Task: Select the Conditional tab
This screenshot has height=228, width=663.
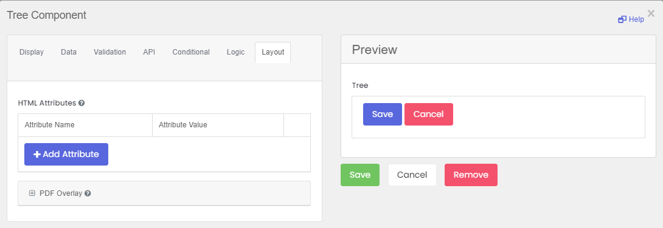Action: click(x=191, y=52)
